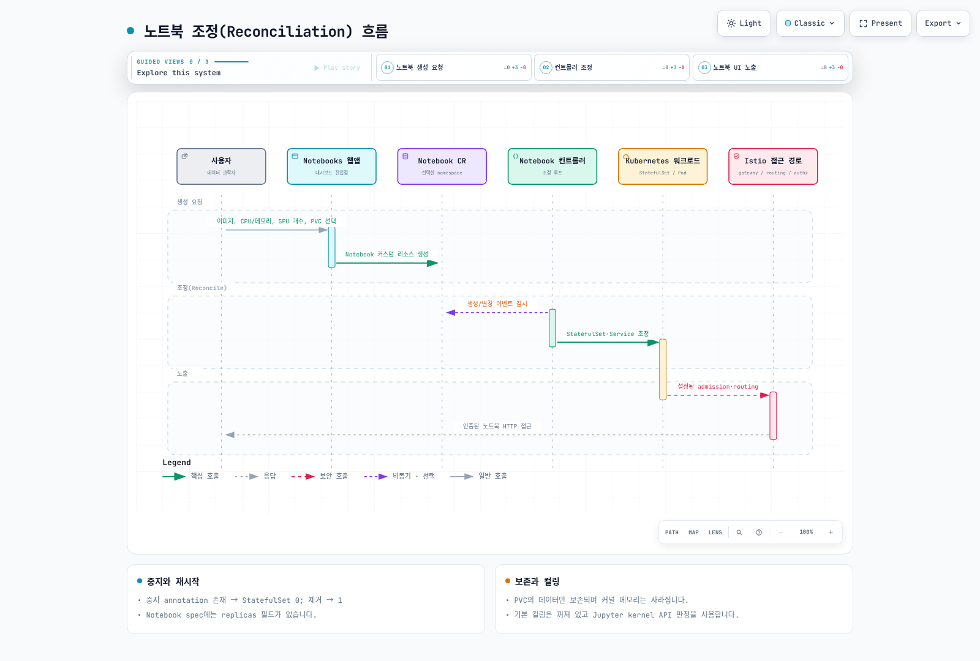The image size is (980, 661).
Task: Click the database icon in Notebook CR
Action: 405,156
